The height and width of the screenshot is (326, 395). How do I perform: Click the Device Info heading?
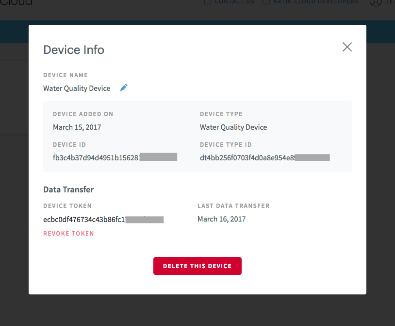[74, 50]
